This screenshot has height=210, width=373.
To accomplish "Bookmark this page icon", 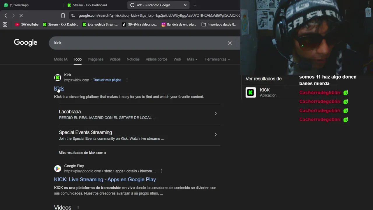I will [63, 15].
